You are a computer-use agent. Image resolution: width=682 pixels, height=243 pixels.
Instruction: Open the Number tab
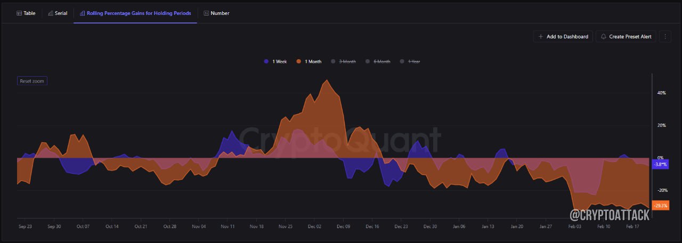click(216, 13)
